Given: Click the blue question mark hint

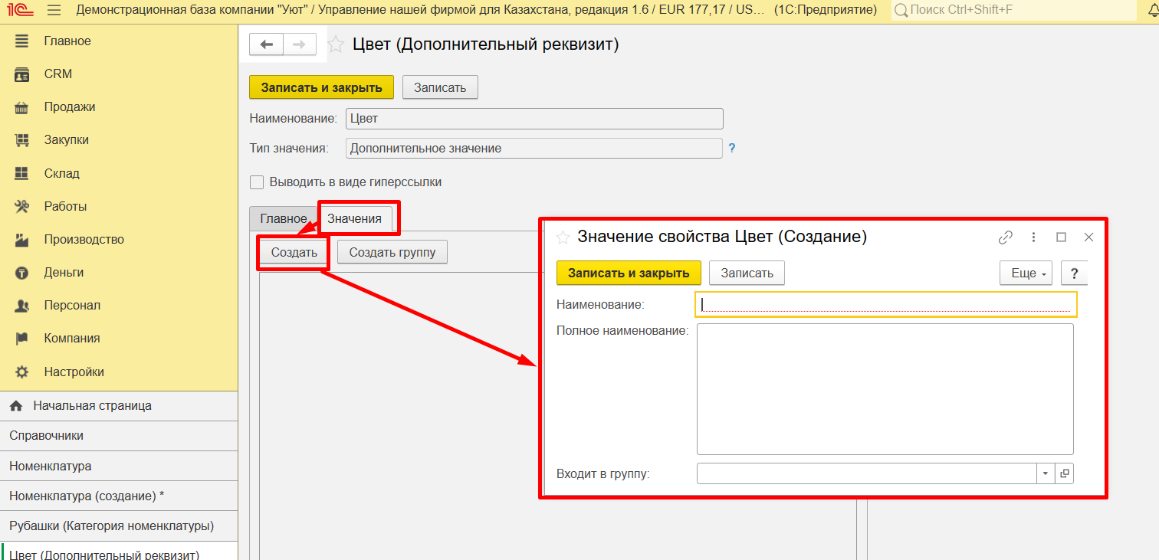Looking at the screenshot, I should coord(732,148).
